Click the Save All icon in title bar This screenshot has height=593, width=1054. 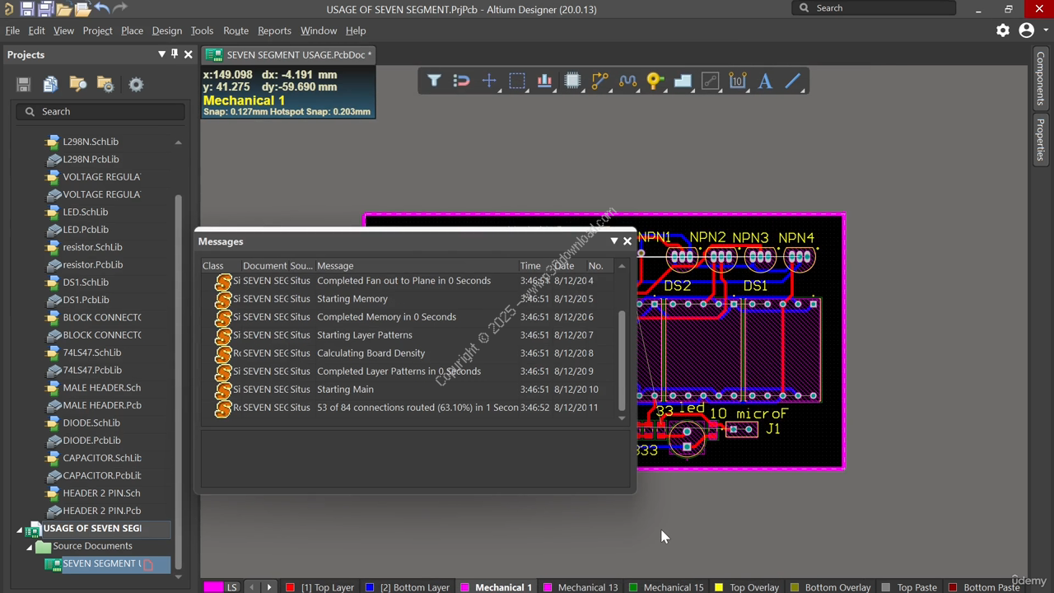[x=45, y=9]
